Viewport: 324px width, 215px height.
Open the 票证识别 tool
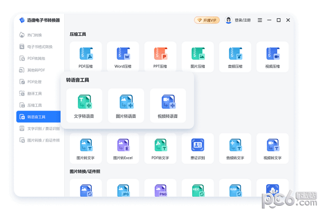pos(198,149)
